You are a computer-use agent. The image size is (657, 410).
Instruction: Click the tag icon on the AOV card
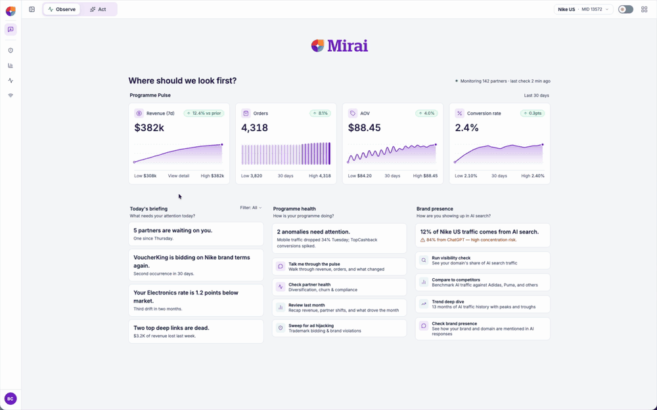pyautogui.click(x=353, y=113)
